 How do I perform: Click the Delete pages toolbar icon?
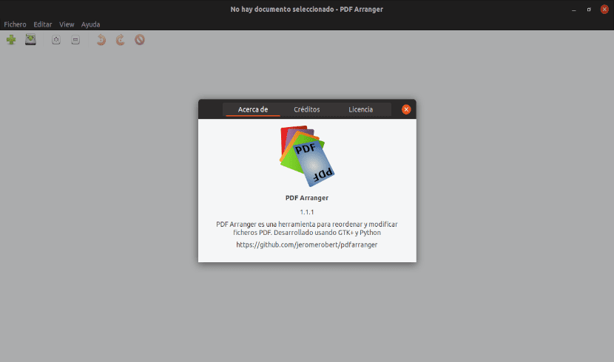coord(140,39)
